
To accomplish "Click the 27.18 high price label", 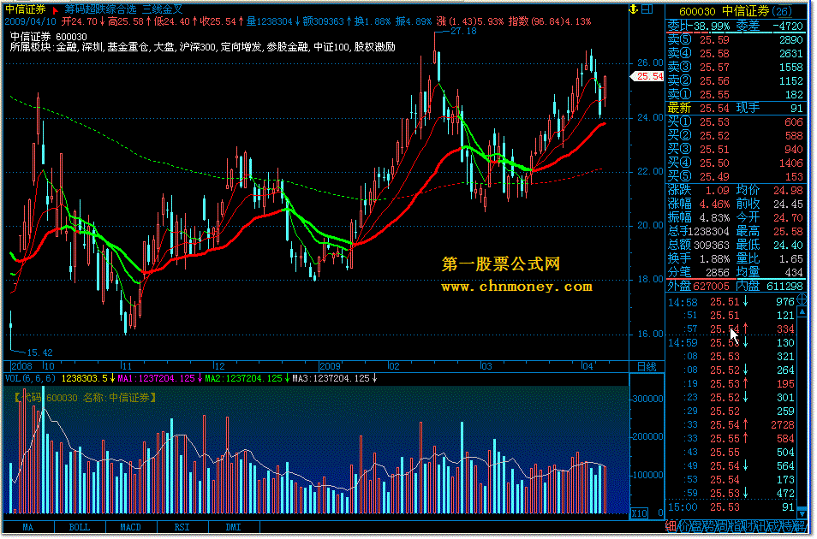I will [463, 32].
